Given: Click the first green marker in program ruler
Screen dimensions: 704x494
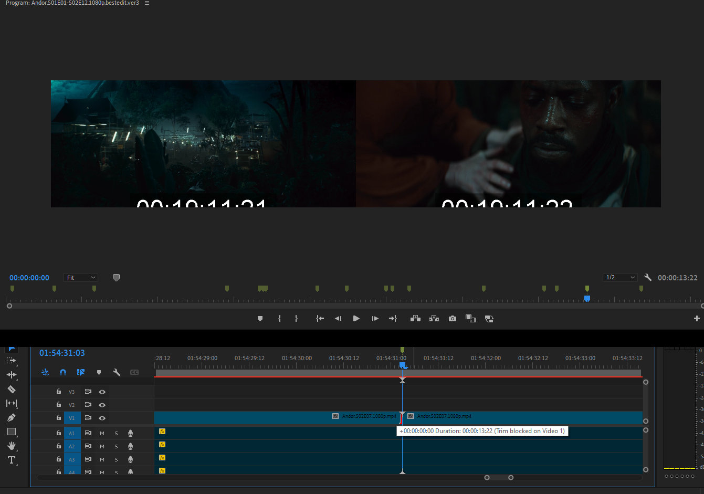Looking at the screenshot, I should coord(12,289).
